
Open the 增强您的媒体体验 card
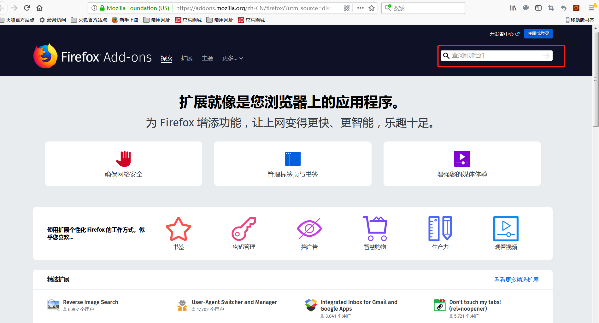point(462,164)
